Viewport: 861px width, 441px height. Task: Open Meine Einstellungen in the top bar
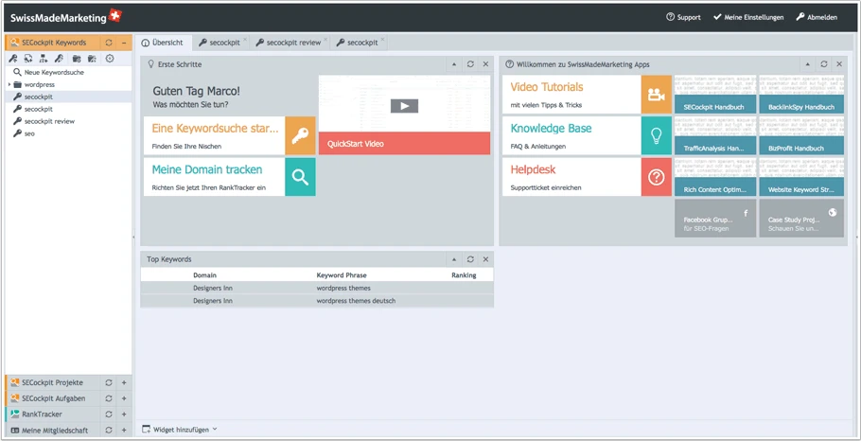point(748,17)
